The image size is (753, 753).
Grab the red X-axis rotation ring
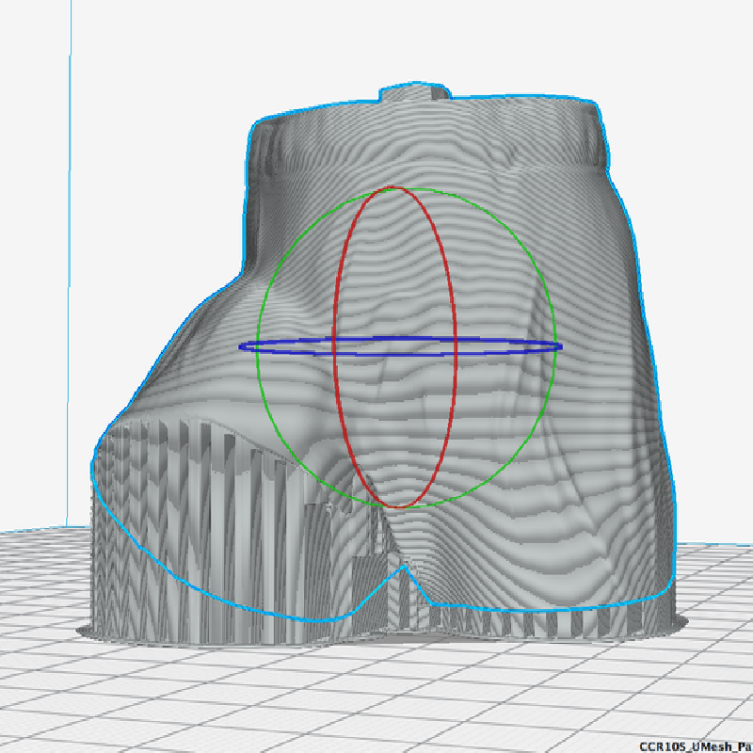click(x=336, y=282)
